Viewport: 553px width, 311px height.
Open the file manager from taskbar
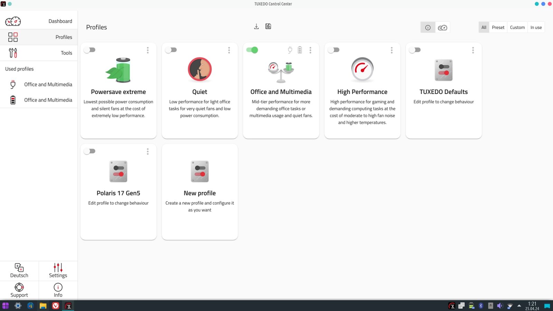click(43, 306)
